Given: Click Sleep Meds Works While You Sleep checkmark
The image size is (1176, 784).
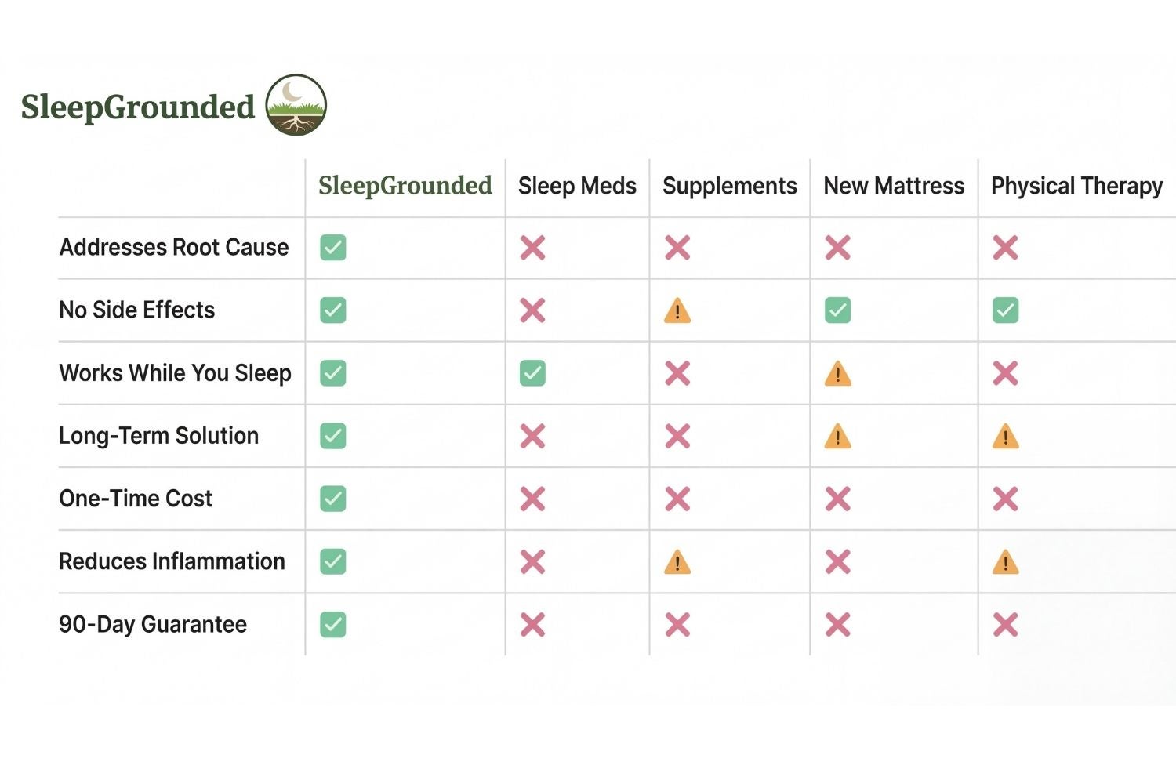Looking at the screenshot, I should coord(532,373).
